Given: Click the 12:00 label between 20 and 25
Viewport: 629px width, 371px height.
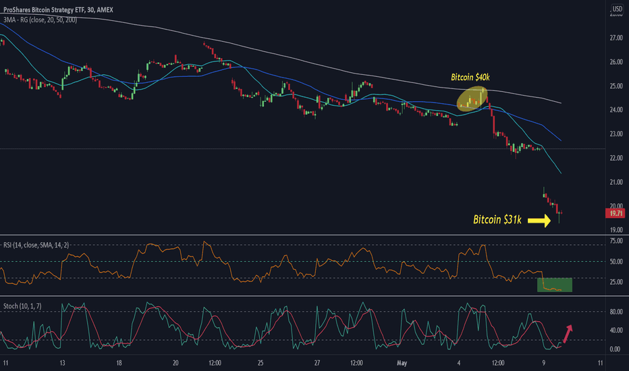Looking at the screenshot, I should (215, 363).
